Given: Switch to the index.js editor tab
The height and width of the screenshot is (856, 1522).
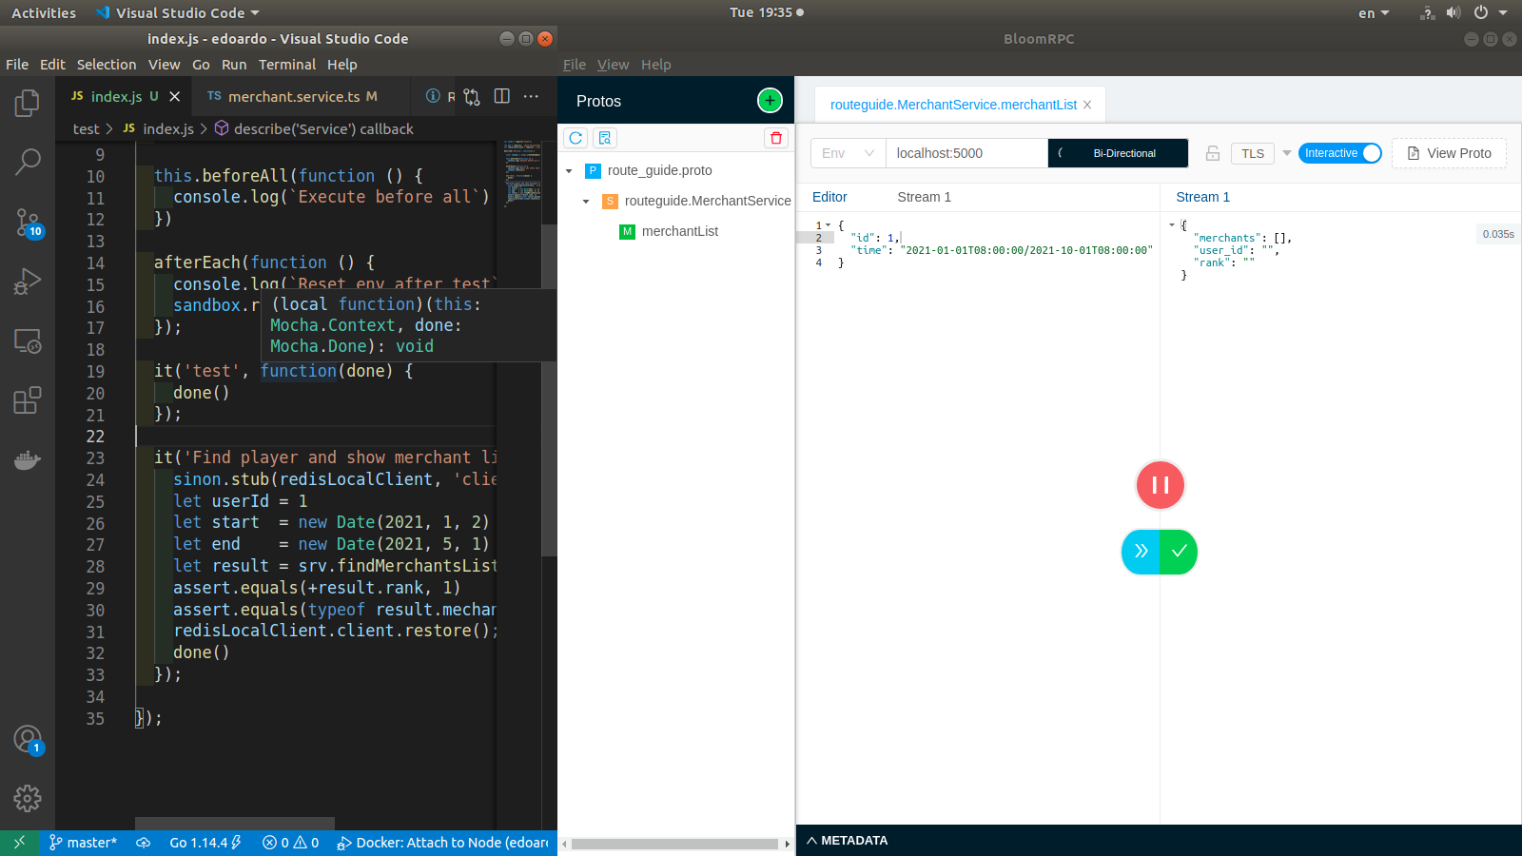Looking at the screenshot, I should pyautogui.click(x=116, y=96).
